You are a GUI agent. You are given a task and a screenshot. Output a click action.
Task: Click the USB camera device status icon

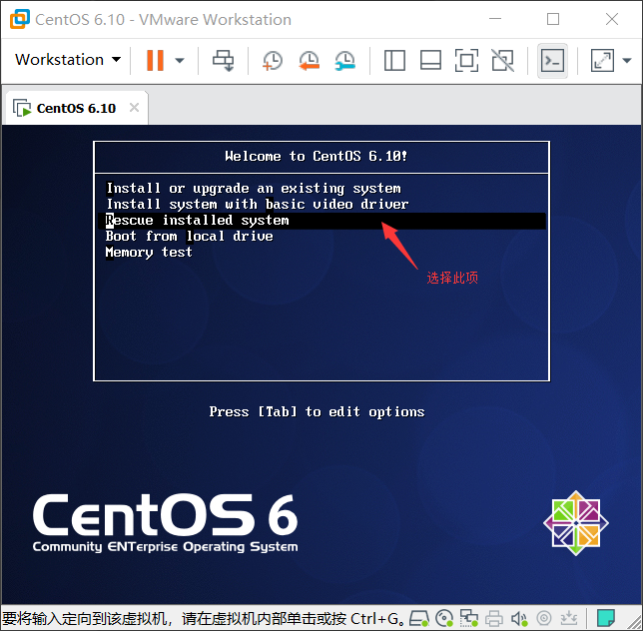pyautogui.click(x=544, y=618)
